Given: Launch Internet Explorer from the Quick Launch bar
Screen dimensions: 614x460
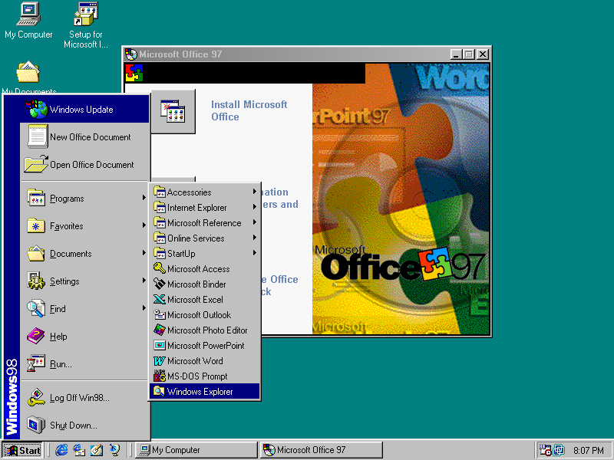Looking at the screenshot, I should [61, 450].
